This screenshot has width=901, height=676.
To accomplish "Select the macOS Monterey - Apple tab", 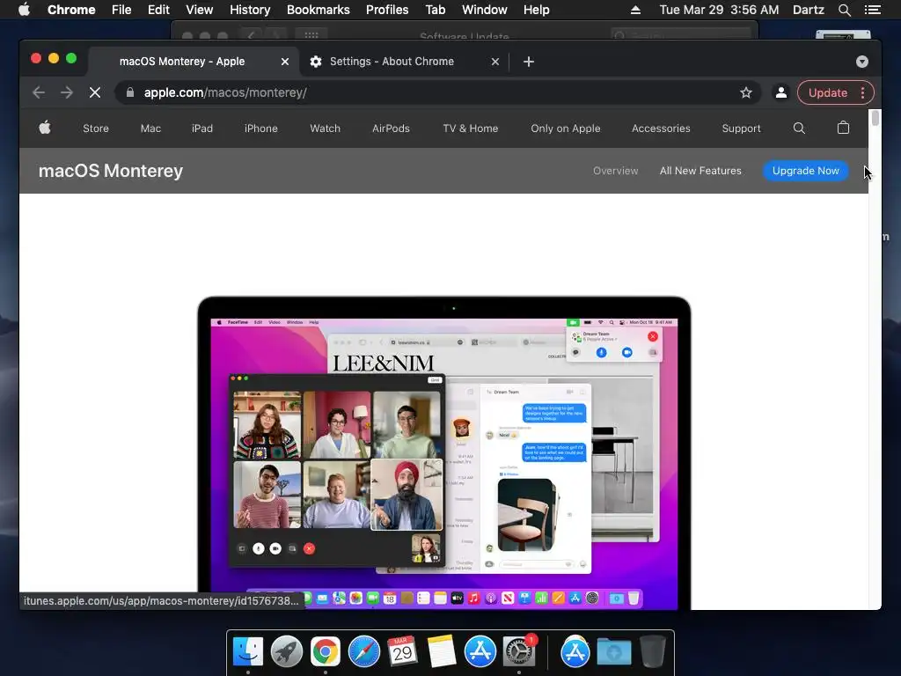I will [x=182, y=62].
